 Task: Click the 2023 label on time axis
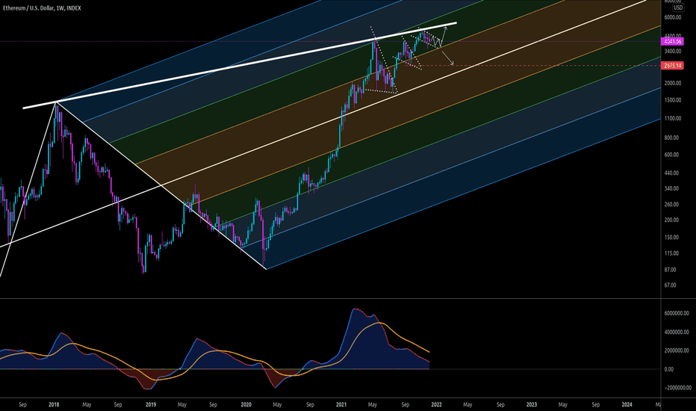(x=531, y=405)
